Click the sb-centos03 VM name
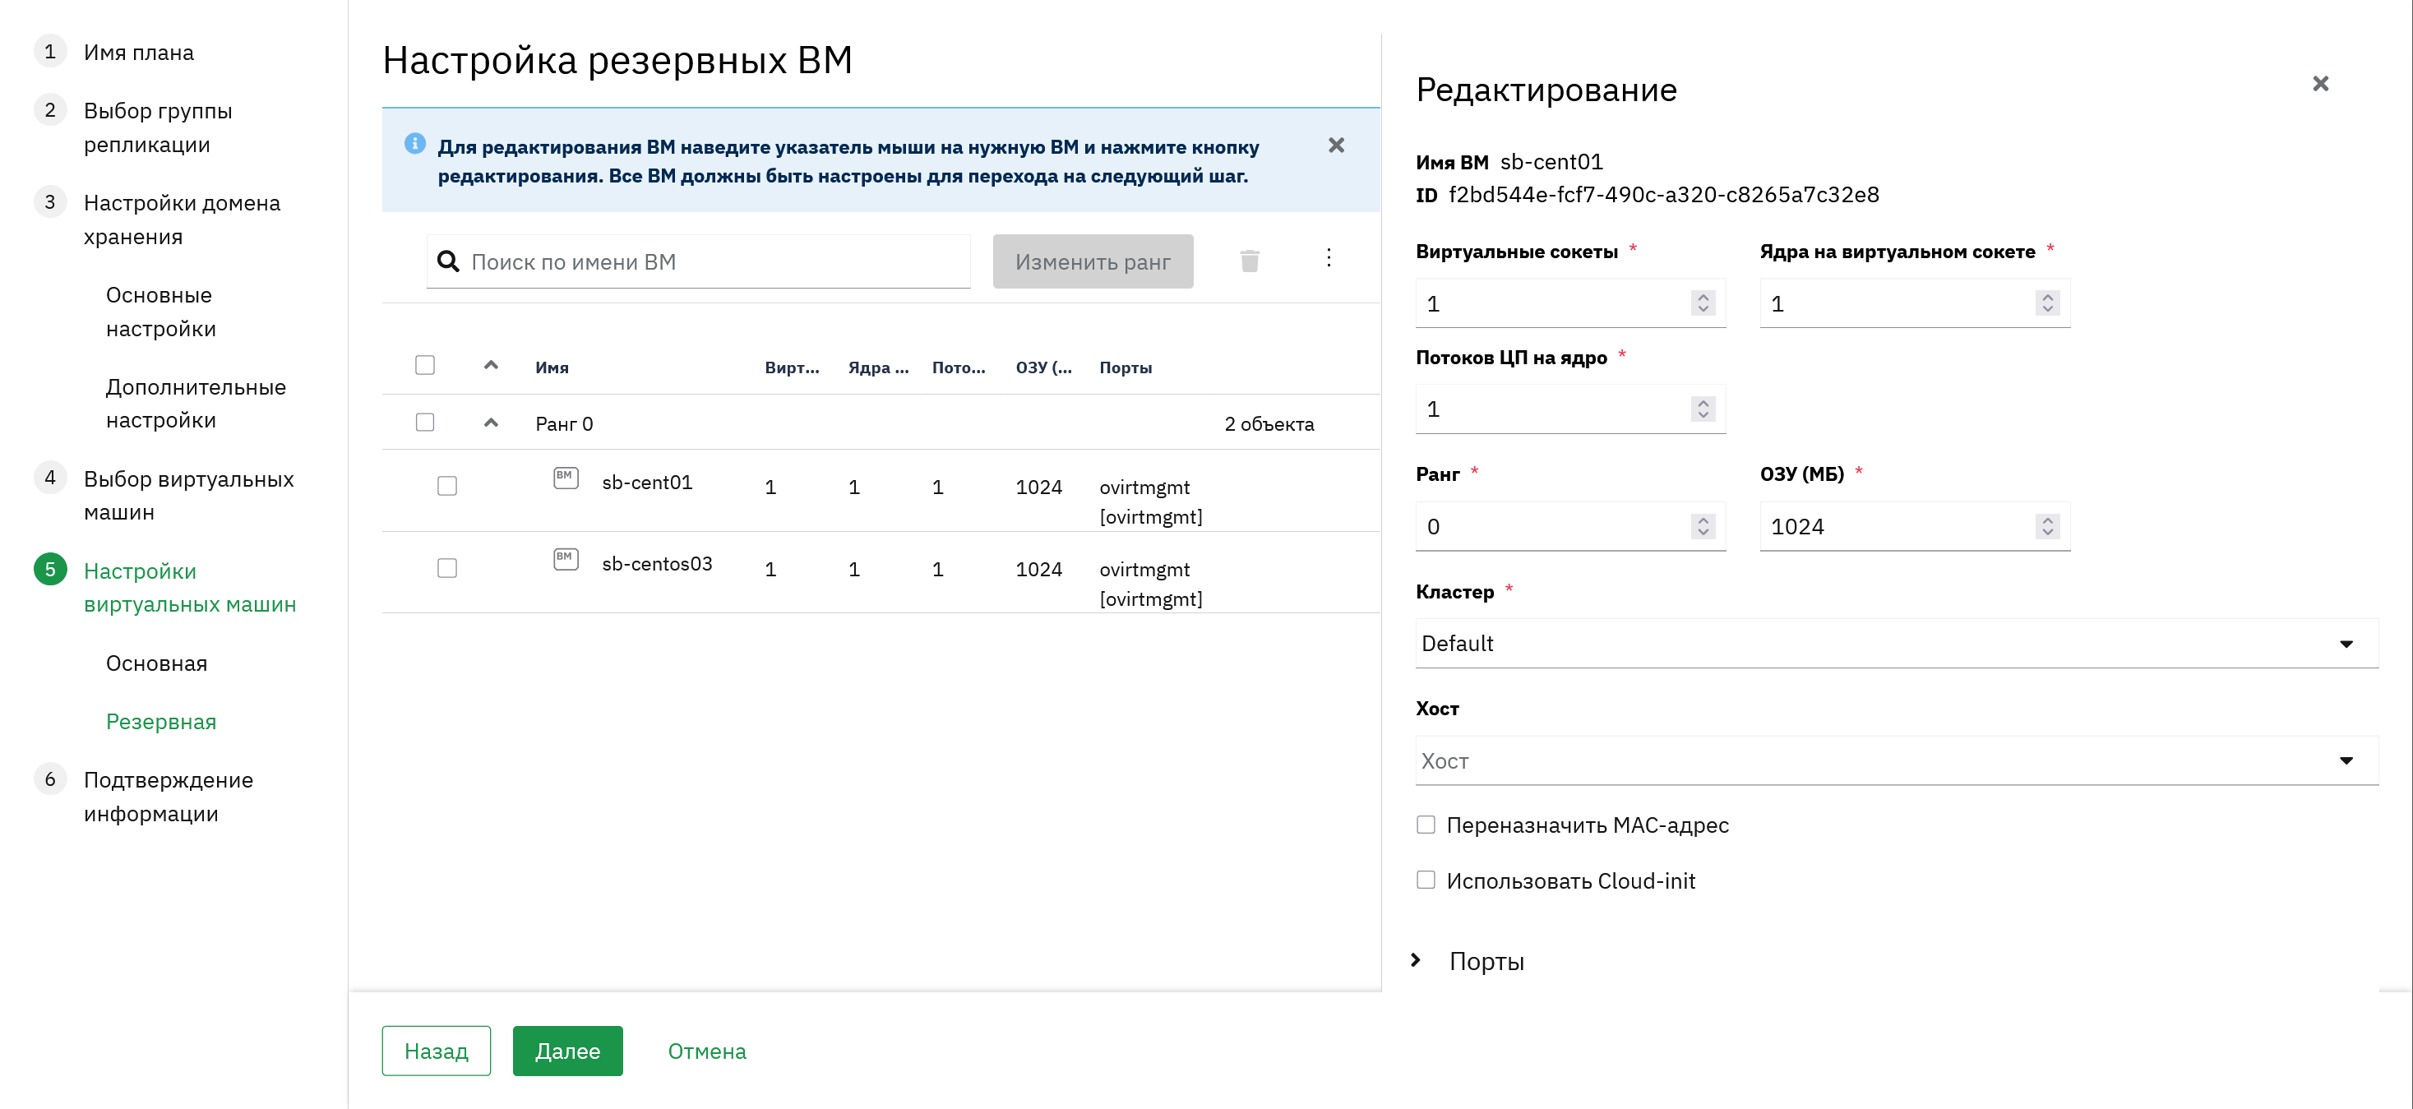Screen dimensions: 2413x1109 tap(657, 564)
